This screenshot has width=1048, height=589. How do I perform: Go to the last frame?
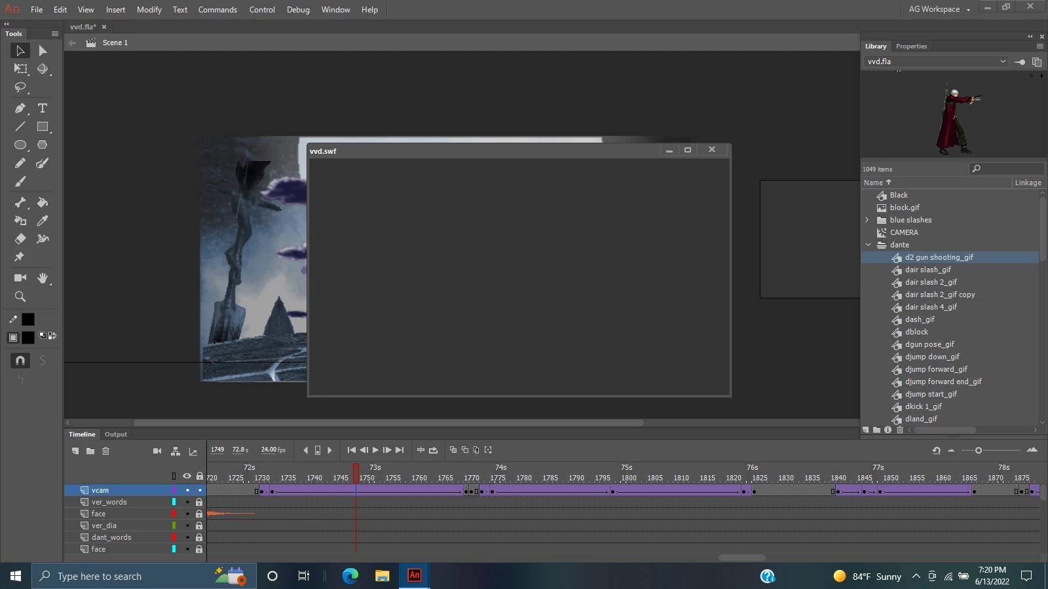point(400,450)
